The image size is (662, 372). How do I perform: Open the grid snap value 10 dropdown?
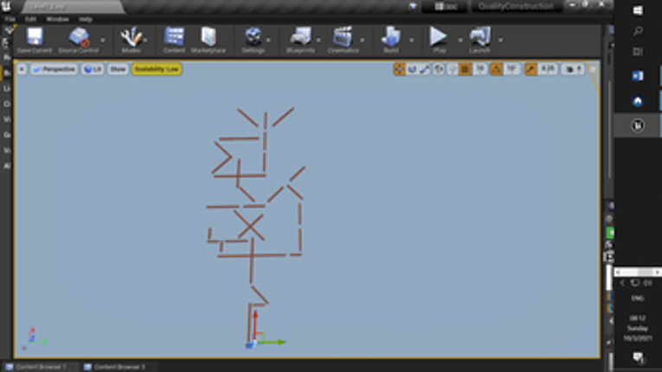479,69
